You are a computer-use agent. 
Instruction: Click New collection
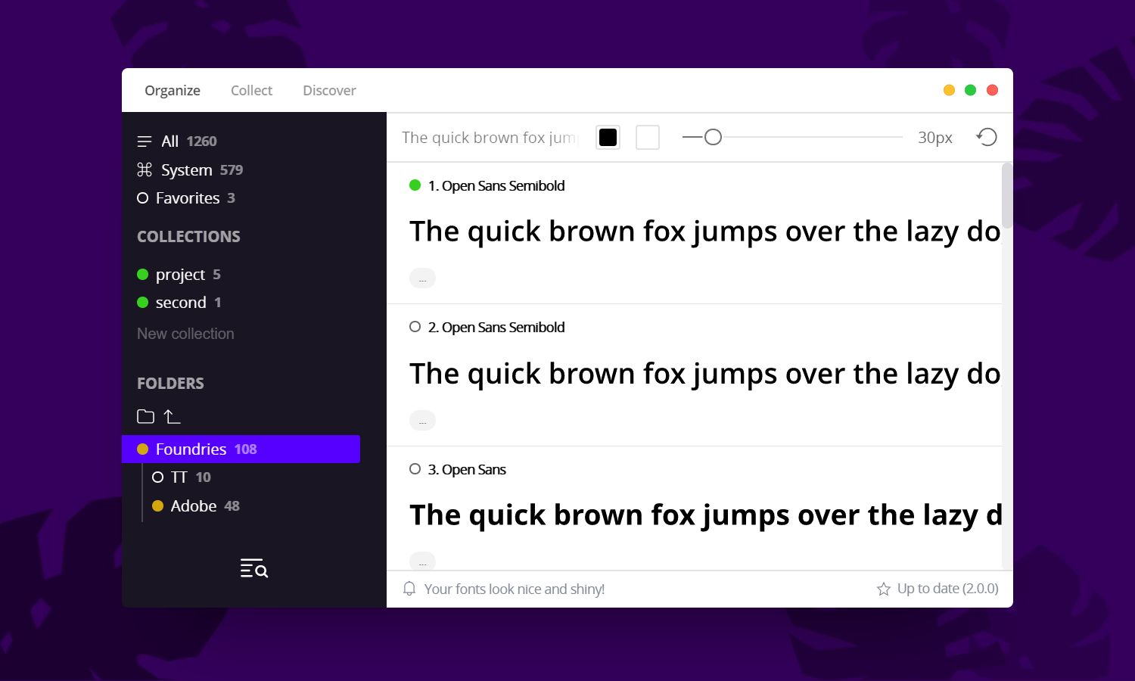coord(185,333)
